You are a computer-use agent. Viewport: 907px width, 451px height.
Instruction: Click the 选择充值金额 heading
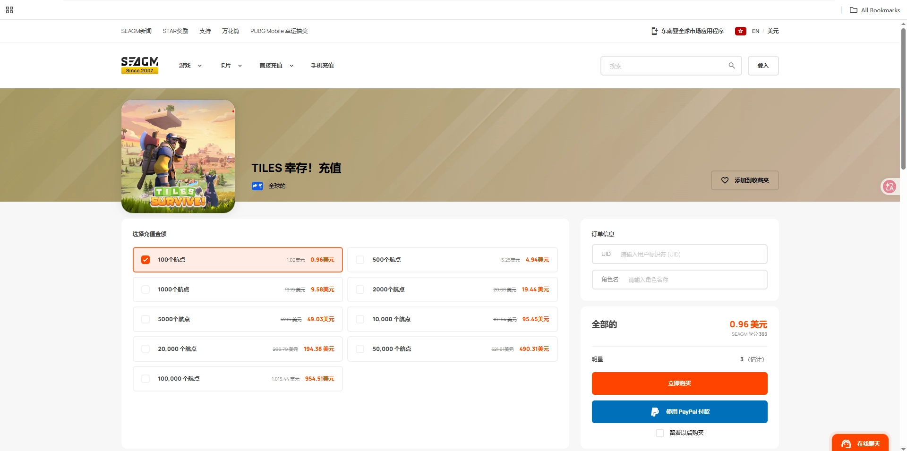(x=149, y=234)
